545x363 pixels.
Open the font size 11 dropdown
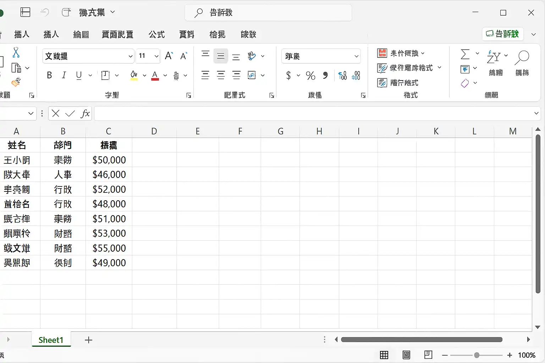[156, 56]
